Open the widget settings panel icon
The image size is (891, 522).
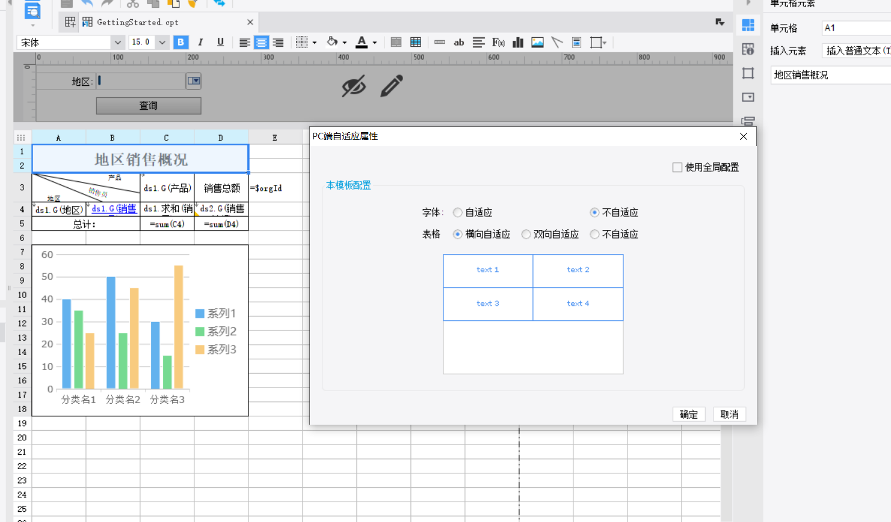748,97
